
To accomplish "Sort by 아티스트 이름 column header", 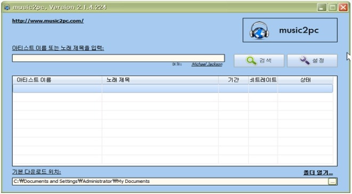I will tap(57, 80).
